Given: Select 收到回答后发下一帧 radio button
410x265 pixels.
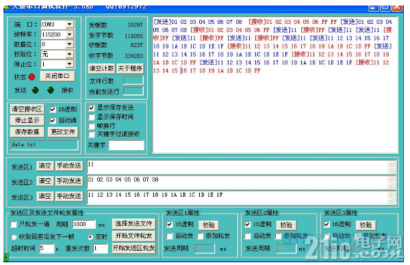Looking at the screenshot, I should pyautogui.click(x=14, y=237).
